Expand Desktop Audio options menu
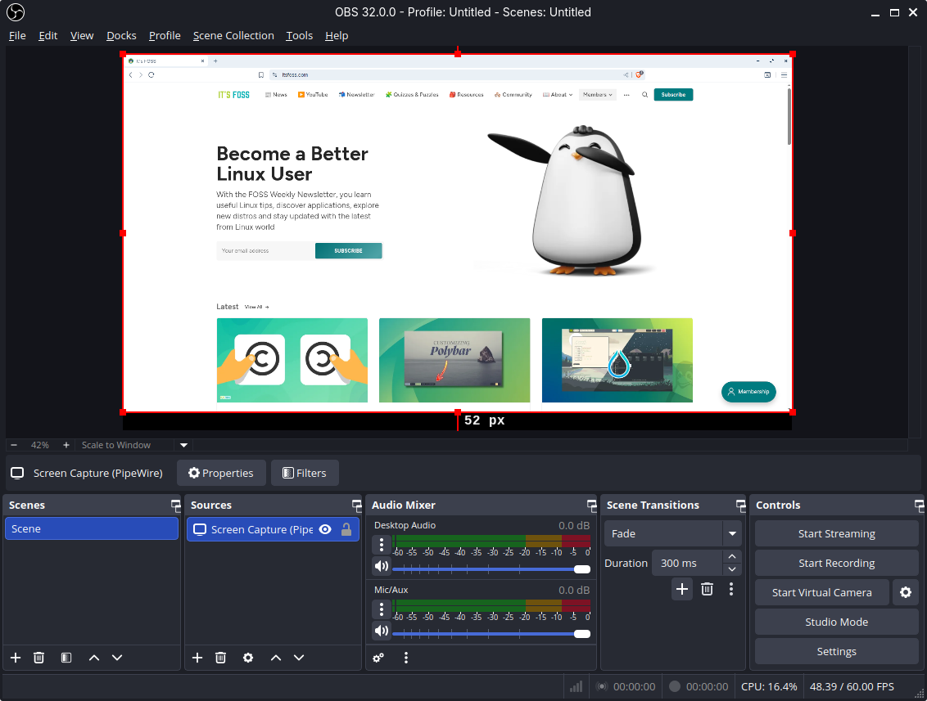Image resolution: width=927 pixels, height=701 pixels. point(381,545)
